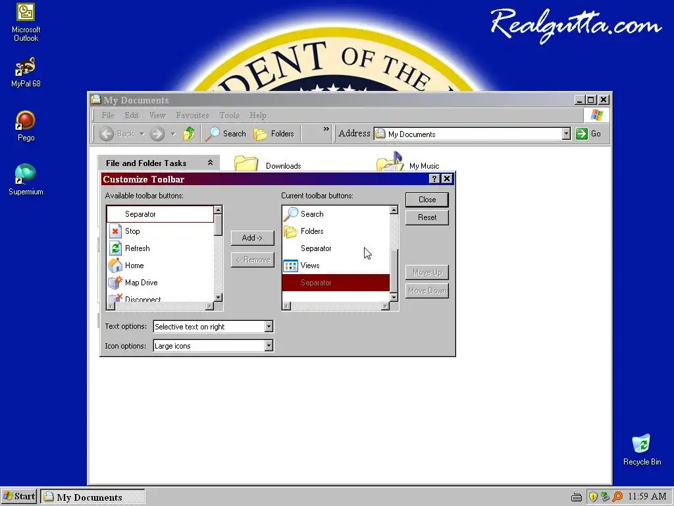Viewport: 674px width, 506px height.
Task: Open the File menu
Action: [x=108, y=115]
